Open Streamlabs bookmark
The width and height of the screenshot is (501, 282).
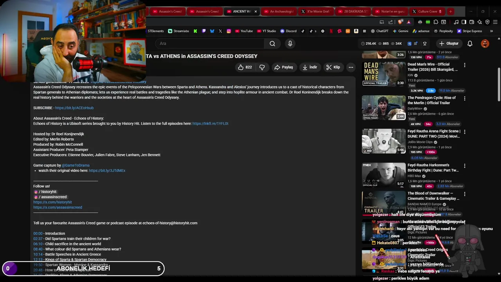(x=178, y=31)
